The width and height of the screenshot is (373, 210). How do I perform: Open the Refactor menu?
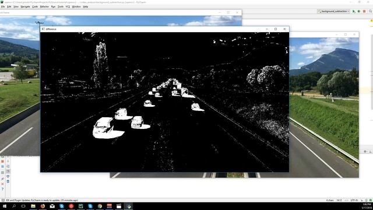[44, 6]
